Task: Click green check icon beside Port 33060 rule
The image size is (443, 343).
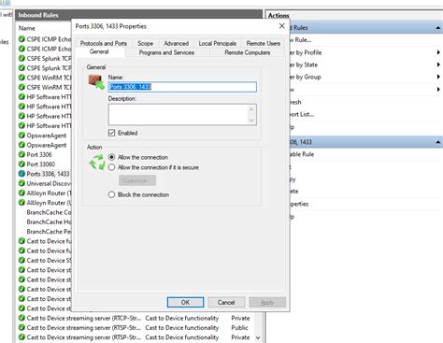Action: pyautogui.click(x=21, y=164)
